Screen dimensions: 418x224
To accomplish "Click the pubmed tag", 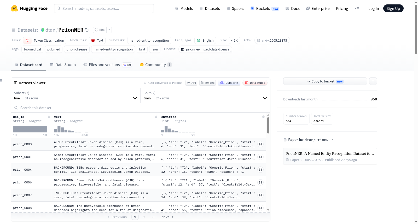I will point(54,49).
